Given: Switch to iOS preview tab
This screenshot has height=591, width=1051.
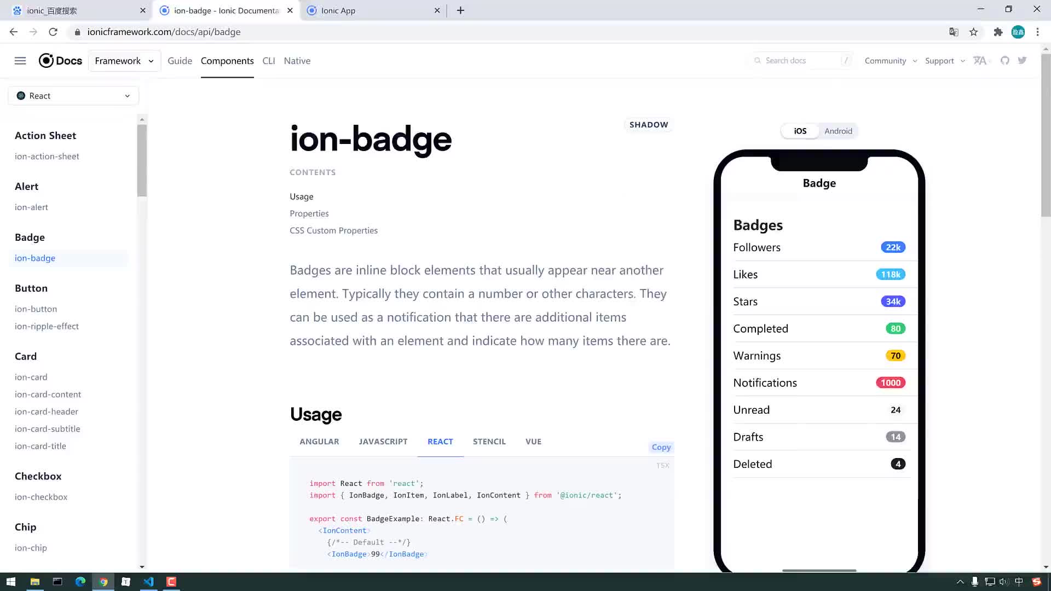Looking at the screenshot, I should tap(800, 131).
